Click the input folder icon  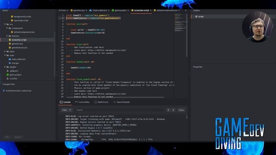pos(8,52)
